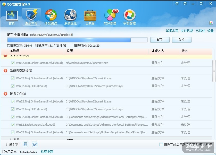The height and width of the screenshot is (155, 216).
Task: Select the All Users\Application Data\Rising path text
Action: 107,132
